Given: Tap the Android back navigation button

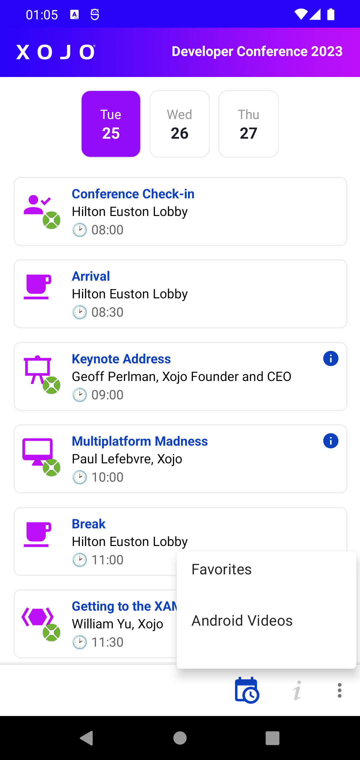Looking at the screenshot, I should (87, 738).
